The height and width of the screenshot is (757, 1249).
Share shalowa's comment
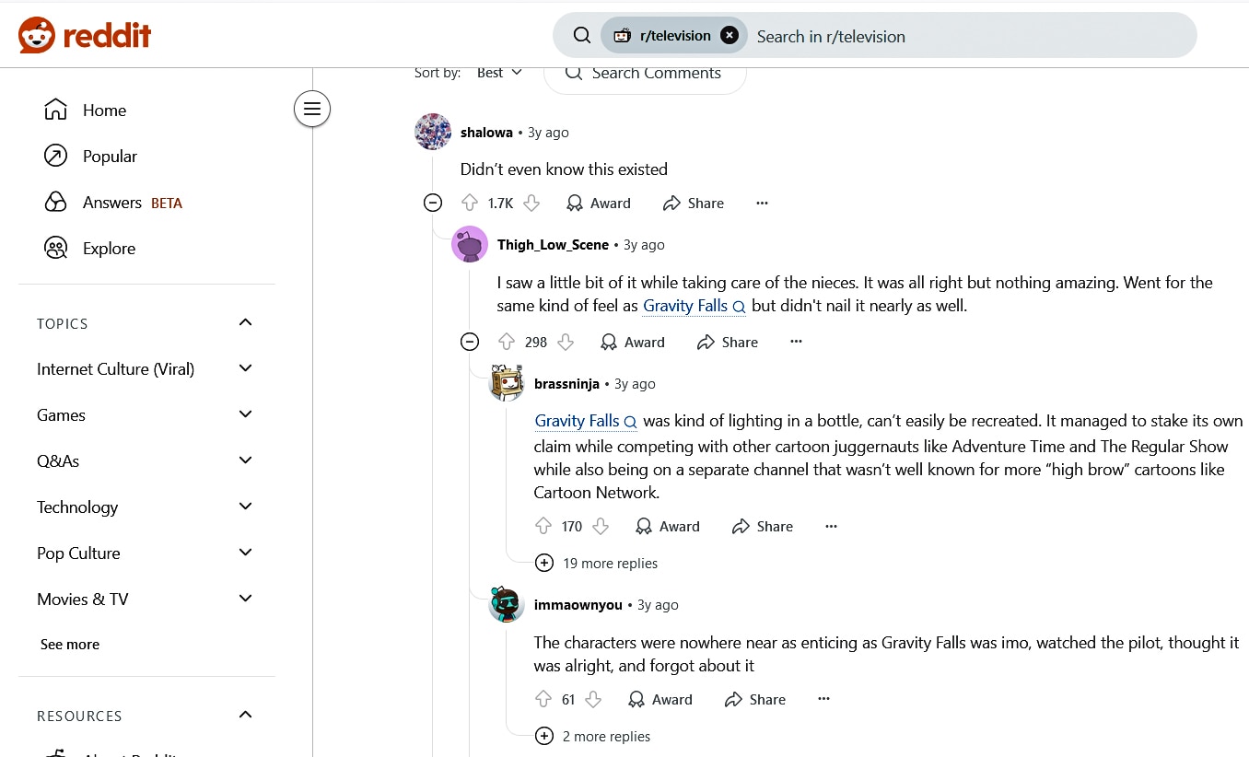(x=694, y=204)
